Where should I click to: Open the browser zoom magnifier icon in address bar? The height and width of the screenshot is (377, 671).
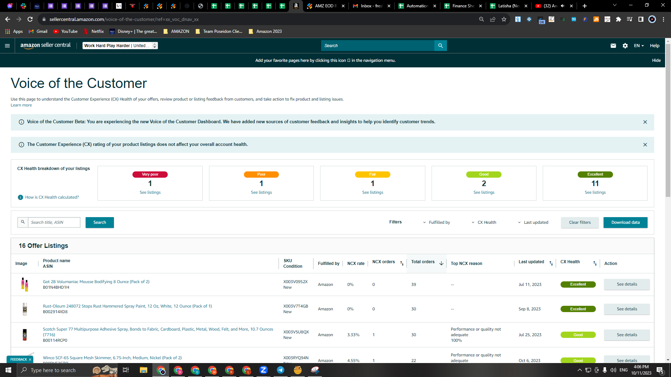tap(482, 19)
